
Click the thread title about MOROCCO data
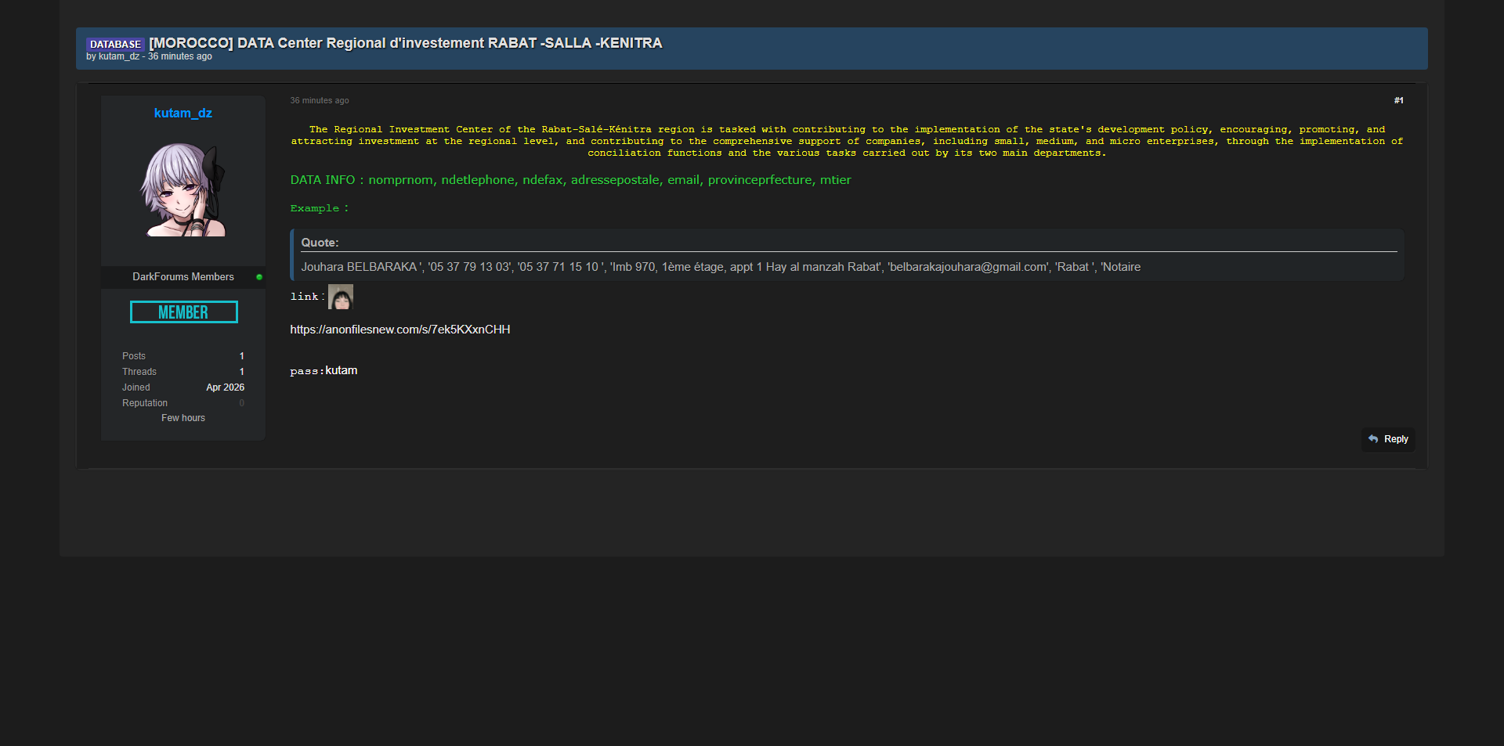click(405, 43)
